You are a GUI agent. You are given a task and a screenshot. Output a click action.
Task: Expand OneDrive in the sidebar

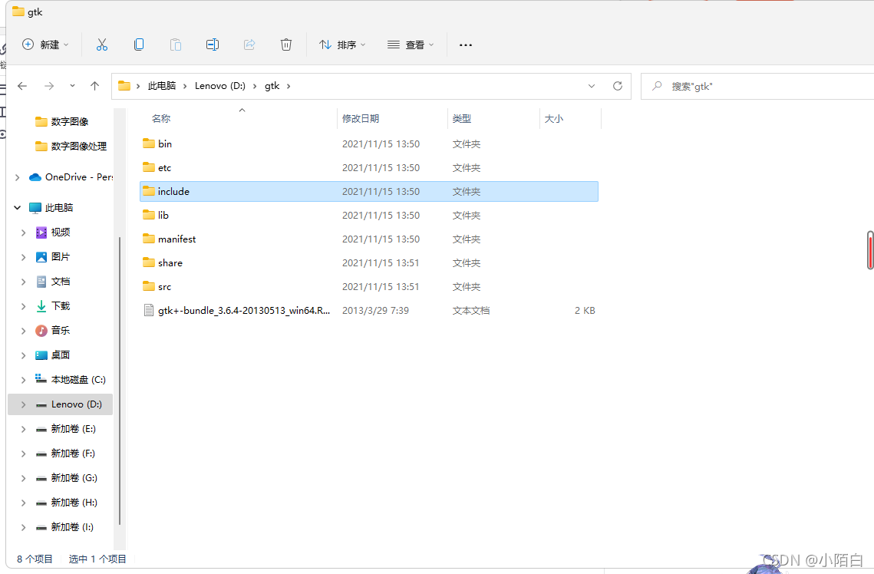coord(17,176)
